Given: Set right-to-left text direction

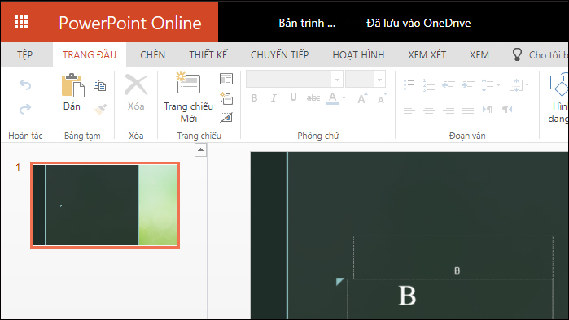Looking at the screenshot, I should pyautogui.click(x=507, y=110).
